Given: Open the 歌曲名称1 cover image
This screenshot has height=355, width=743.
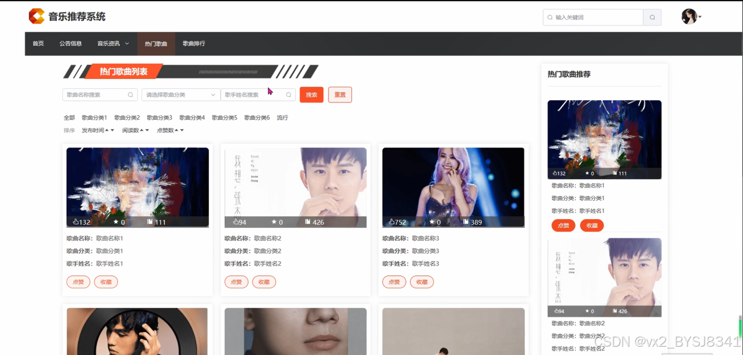Looking at the screenshot, I should pyautogui.click(x=138, y=187).
